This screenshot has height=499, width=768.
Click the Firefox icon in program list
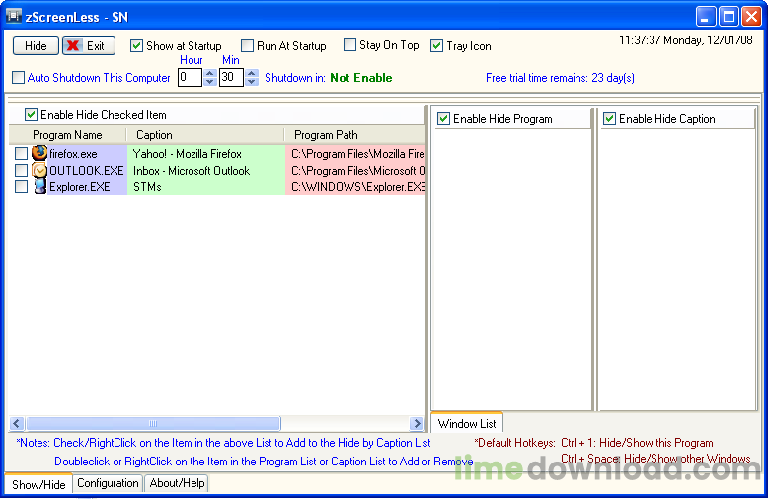(x=39, y=154)
